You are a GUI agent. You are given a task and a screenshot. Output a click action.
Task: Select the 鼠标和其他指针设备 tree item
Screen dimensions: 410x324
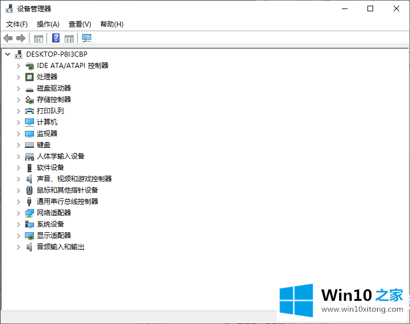click(x=67, y=190)
